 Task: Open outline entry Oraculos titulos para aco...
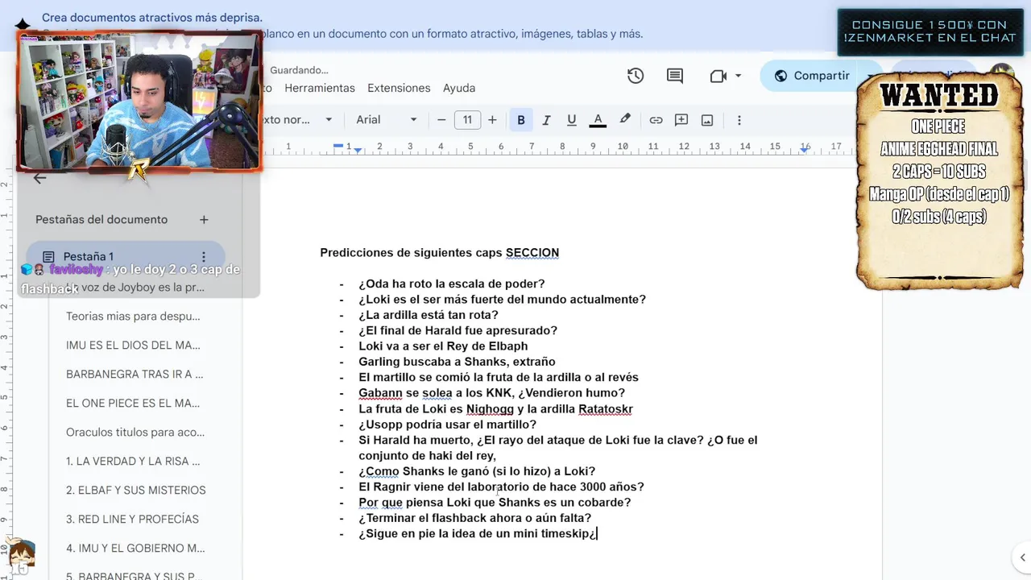(135, 433)
